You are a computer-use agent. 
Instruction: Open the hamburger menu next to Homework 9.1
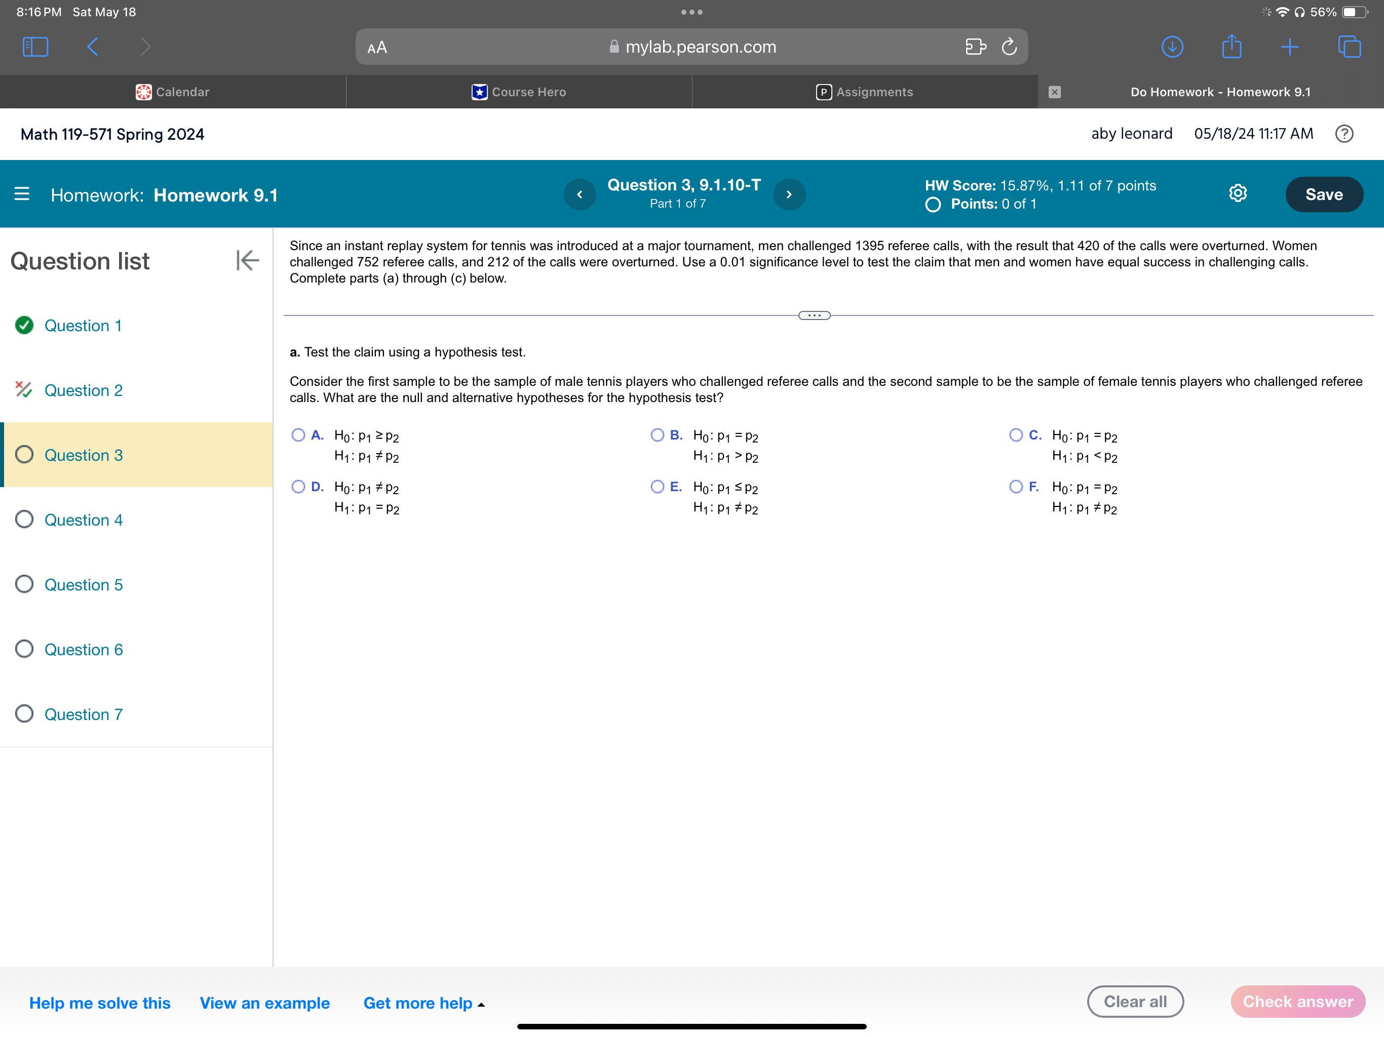point(22,194)
